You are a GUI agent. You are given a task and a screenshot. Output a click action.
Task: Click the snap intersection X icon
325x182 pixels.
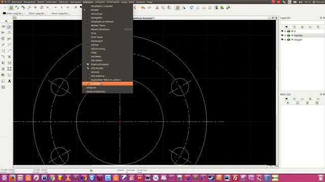pyautogui.click(x=48, y=8)
